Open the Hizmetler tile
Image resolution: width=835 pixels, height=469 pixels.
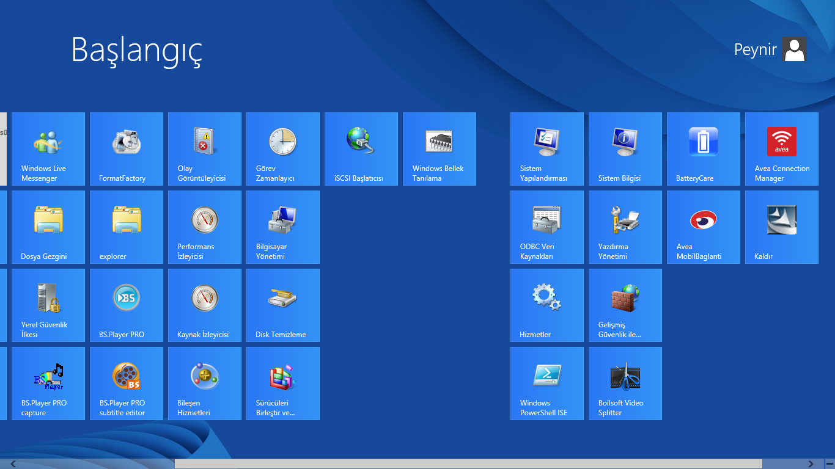click(x=547, y=305)
